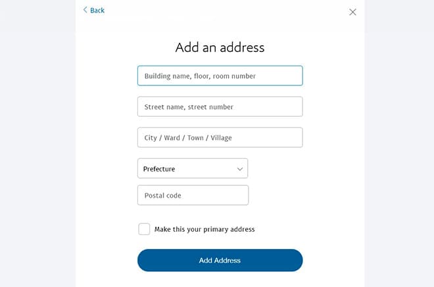The width and height of the screenshot is (434, 287).
Task: Click the Street name, street number field
Action: click(220, 106)
